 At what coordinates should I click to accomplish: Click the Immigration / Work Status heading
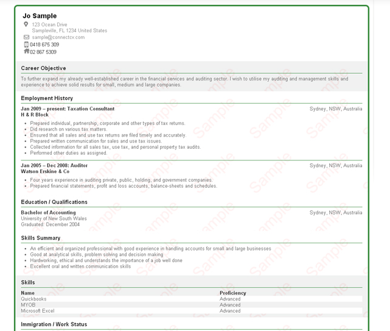click(54, 324)
